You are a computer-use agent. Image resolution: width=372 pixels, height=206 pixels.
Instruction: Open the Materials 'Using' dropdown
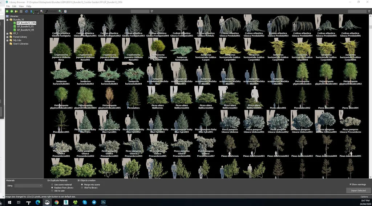click(28, 186)
